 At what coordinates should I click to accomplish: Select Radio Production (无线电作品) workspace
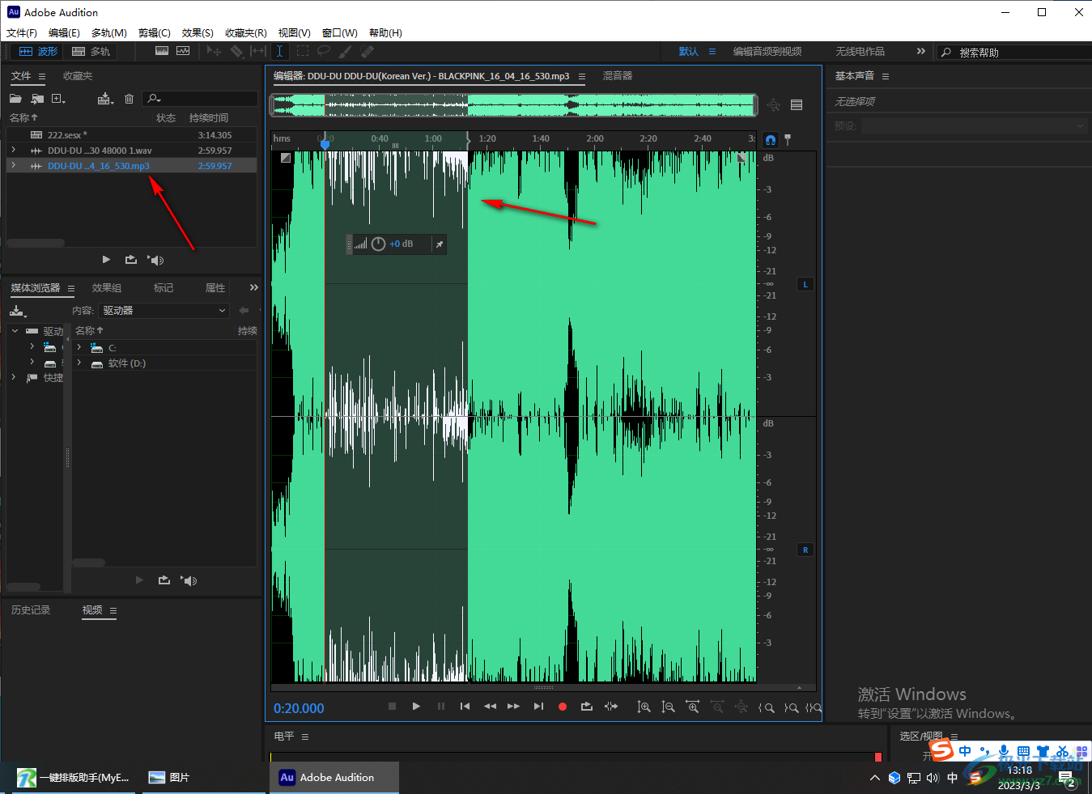point(860,51)
